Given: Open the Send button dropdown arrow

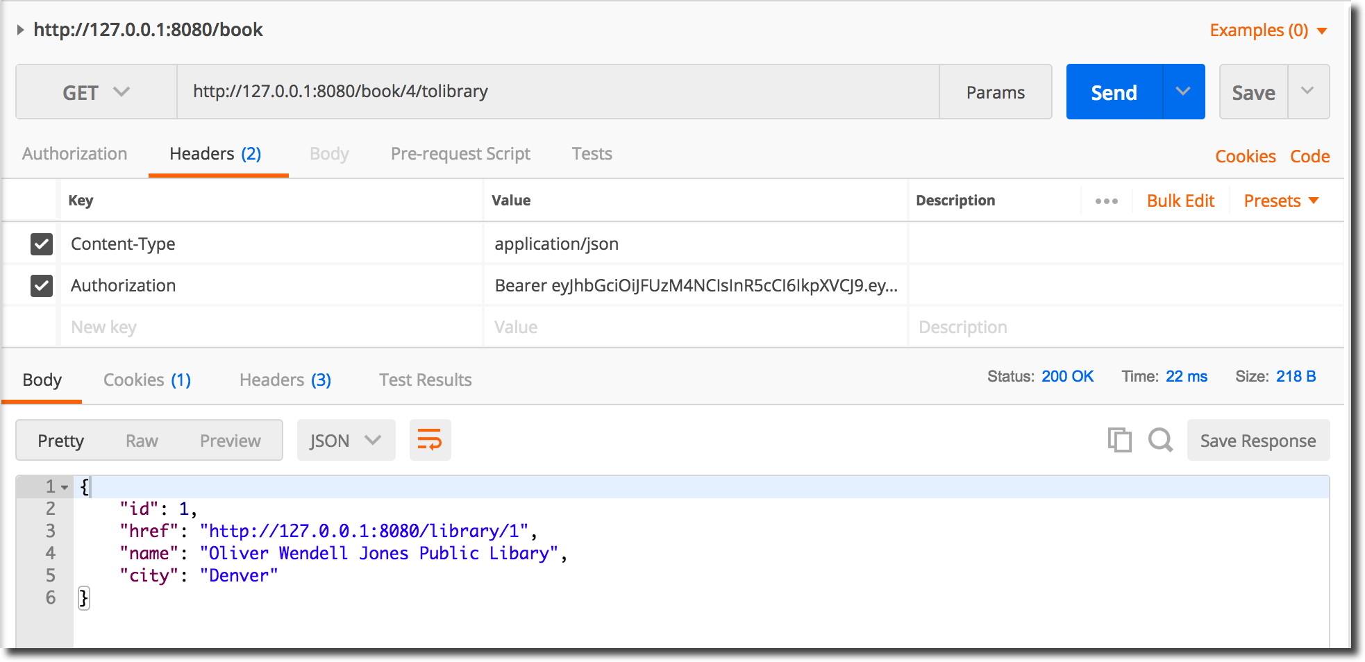Looking at the screenshot, I should (1184, 92).
